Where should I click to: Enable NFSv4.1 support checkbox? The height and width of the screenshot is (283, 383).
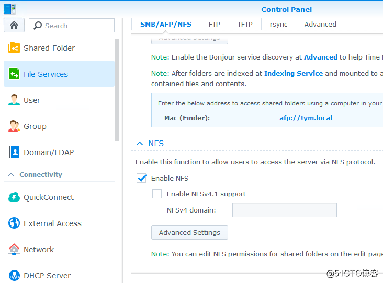(157, 194)
